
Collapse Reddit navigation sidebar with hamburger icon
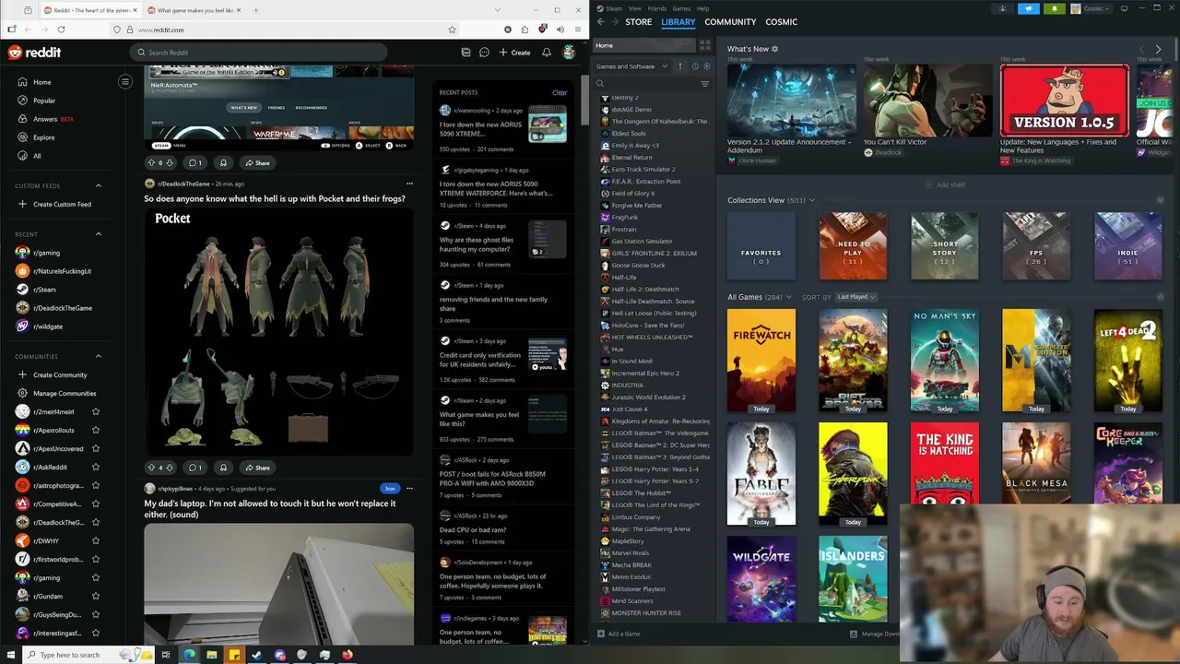click(125, 82)
